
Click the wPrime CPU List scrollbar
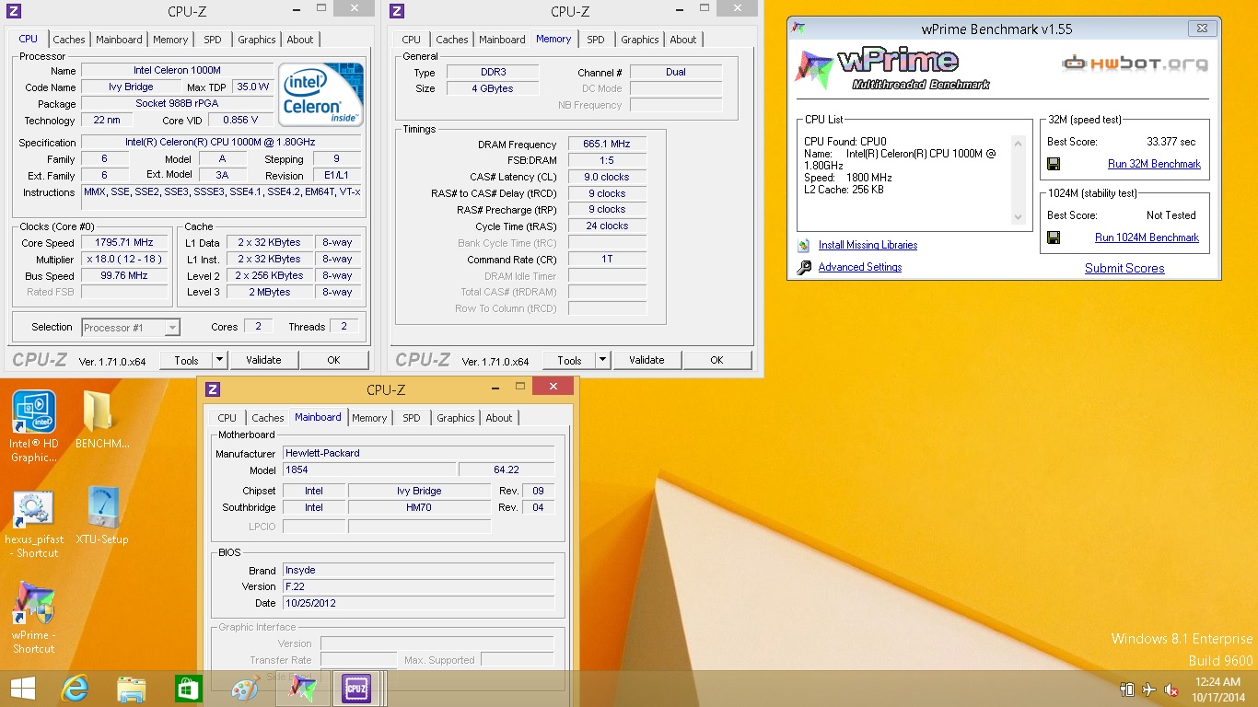click(1018, 180)
